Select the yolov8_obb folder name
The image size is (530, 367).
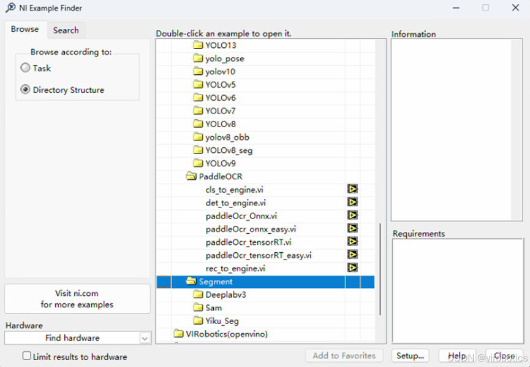click(227, 137)
